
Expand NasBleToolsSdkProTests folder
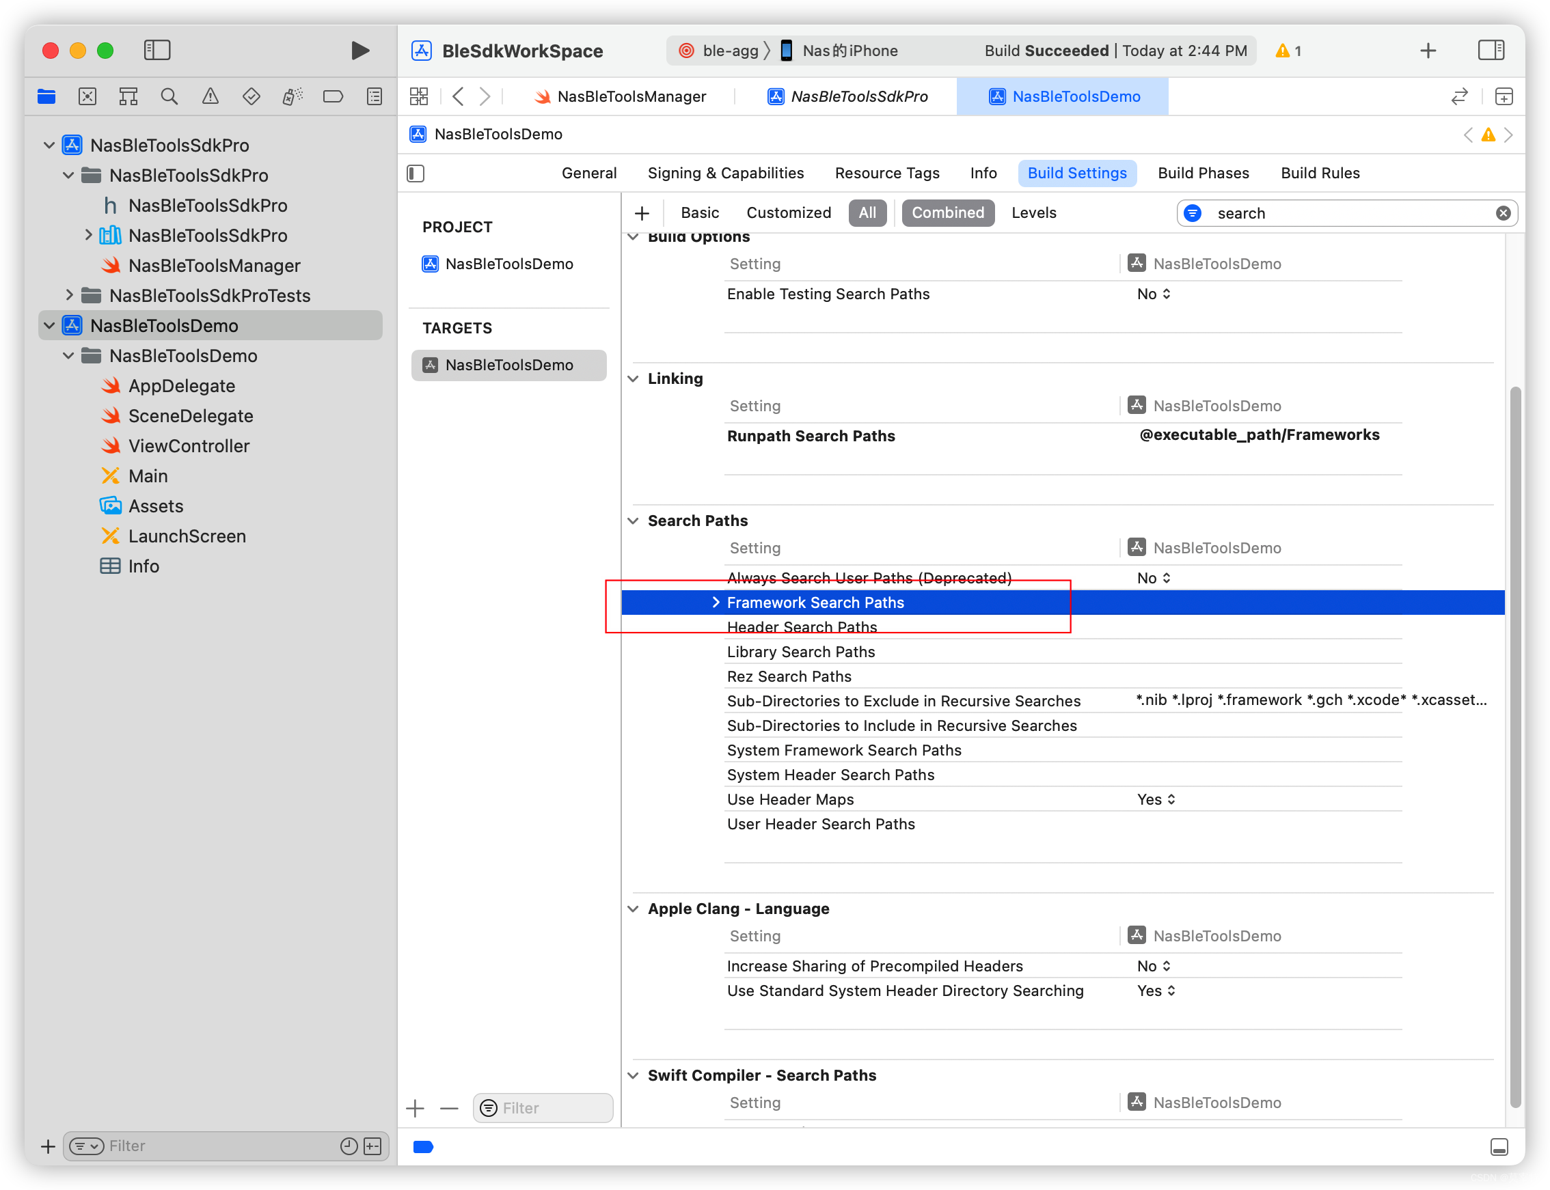coord(69,294)
